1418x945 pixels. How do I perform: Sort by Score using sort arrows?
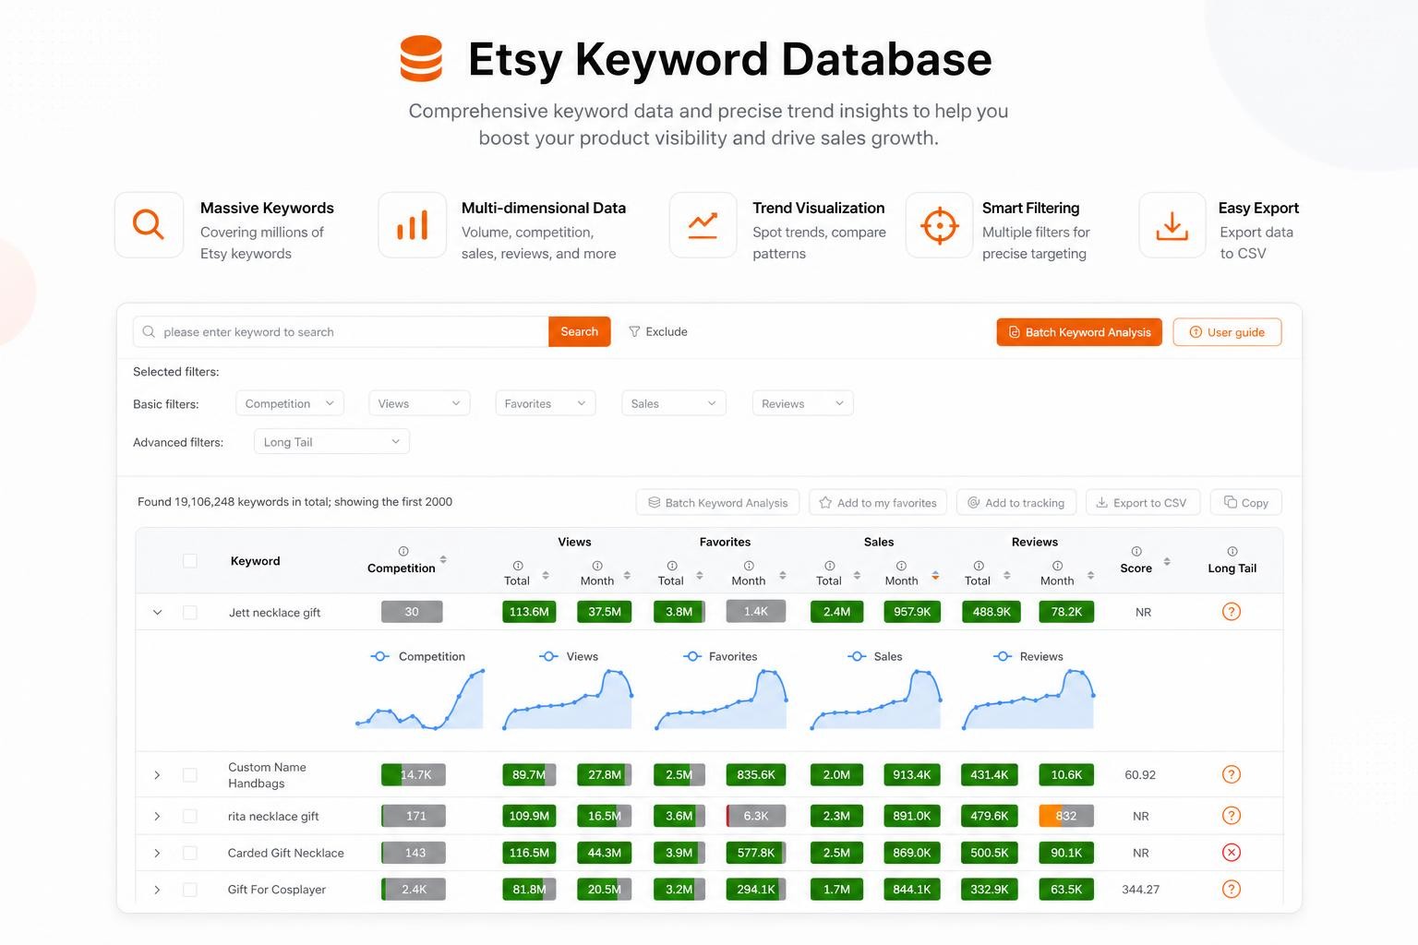pos(1167,561)
